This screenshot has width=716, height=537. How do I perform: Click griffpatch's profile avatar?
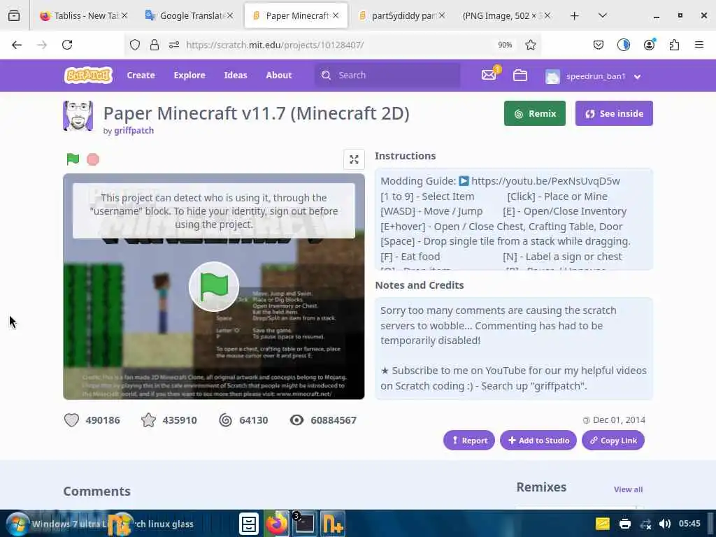click(78, 116)
